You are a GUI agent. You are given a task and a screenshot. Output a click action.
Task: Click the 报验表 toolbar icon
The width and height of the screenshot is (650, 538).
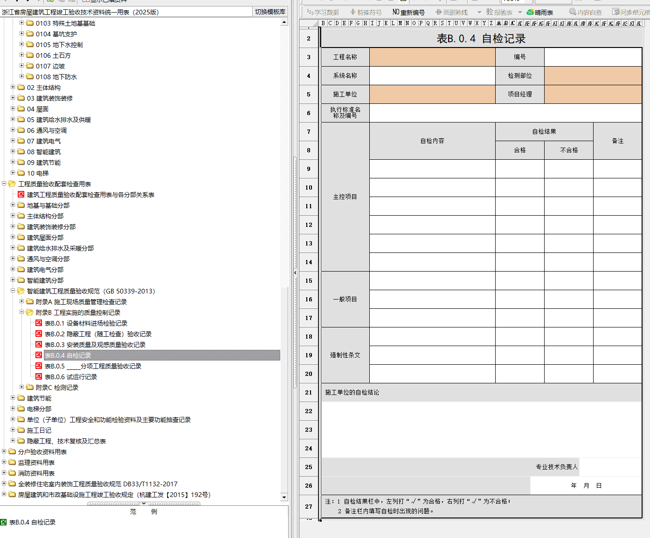tap(499, 12)
